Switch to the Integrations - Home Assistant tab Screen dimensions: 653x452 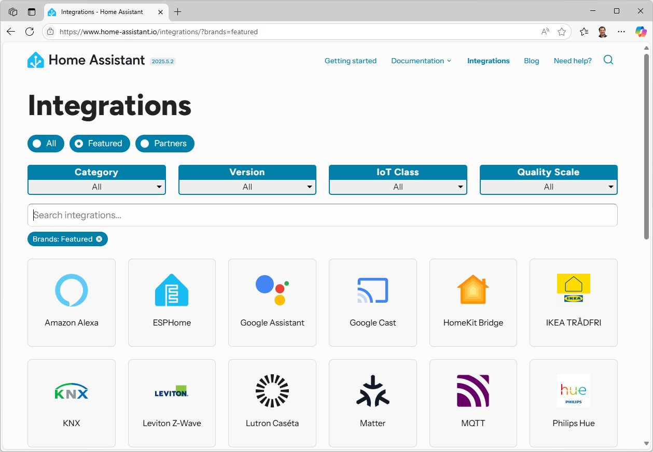[106, 11]
